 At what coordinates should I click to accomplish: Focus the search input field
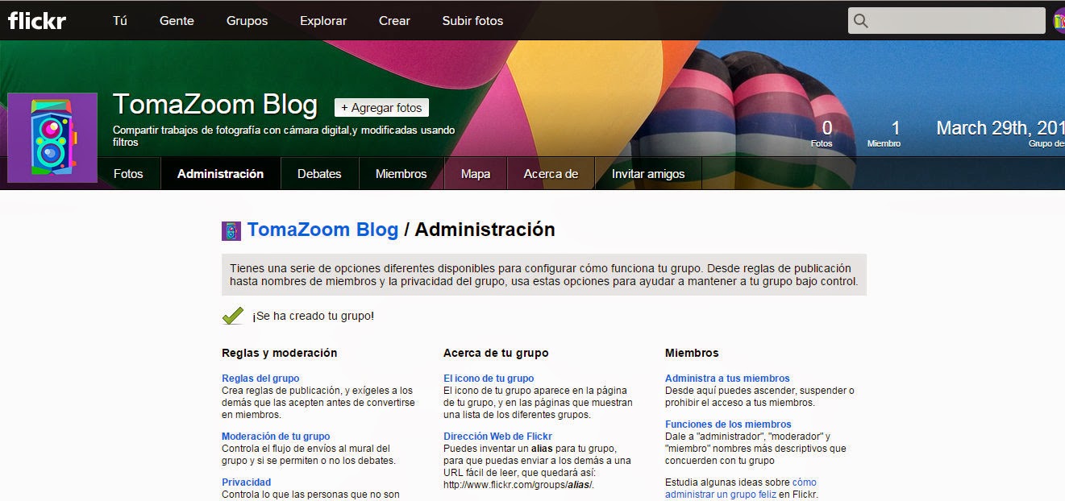(x=946, y=21)
